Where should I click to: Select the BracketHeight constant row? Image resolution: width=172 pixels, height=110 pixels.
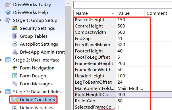(123, 20)
